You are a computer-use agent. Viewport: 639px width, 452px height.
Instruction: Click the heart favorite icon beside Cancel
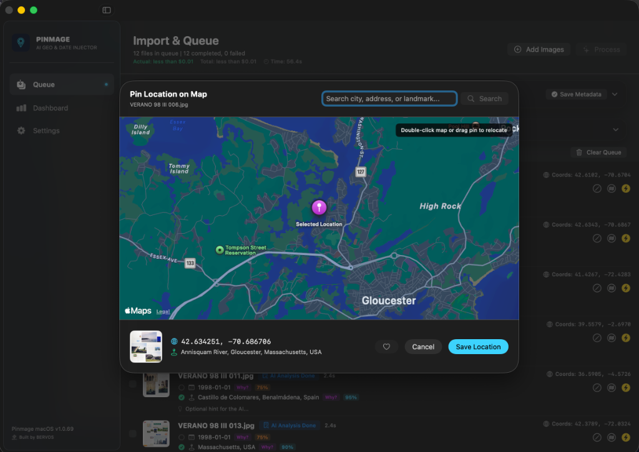click(x=386, y=347)
